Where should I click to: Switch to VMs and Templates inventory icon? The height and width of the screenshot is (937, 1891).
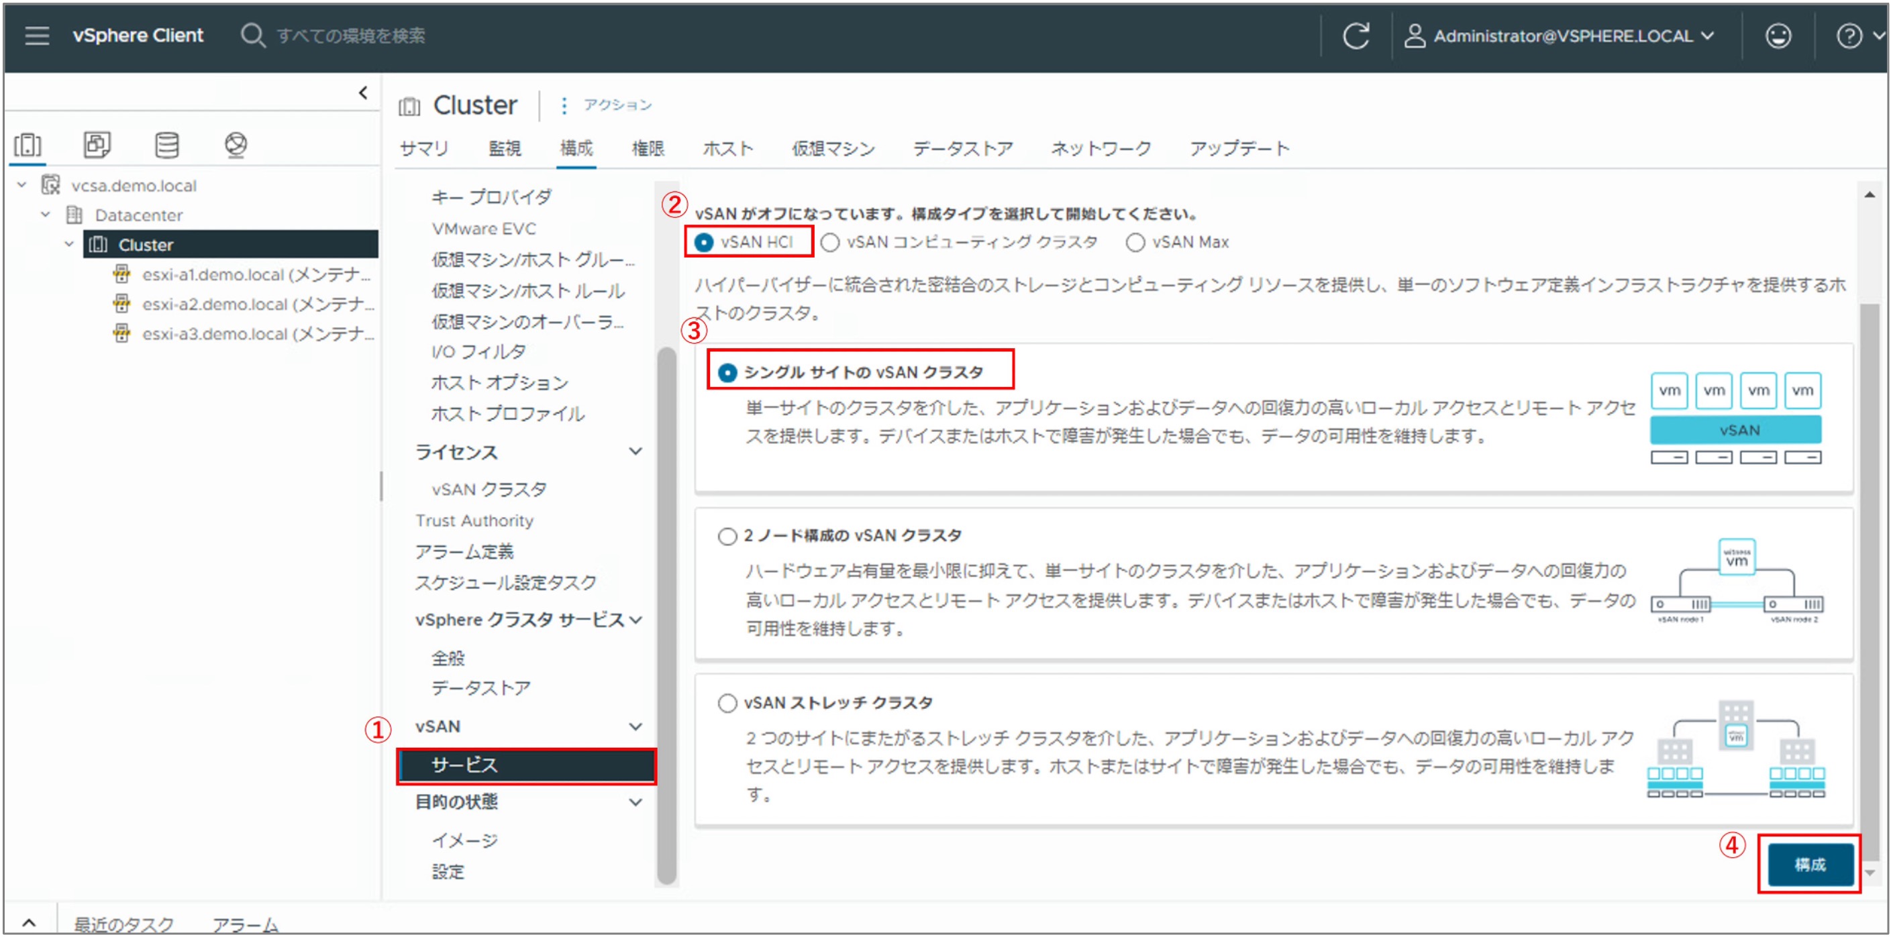point(97,145)
